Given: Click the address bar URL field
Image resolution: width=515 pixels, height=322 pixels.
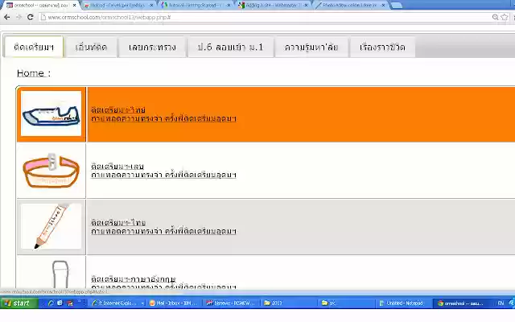Looking at the screenshot, I should (265, 17).
